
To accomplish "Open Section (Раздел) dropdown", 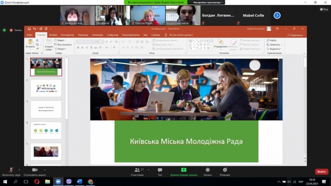I will coord(61,49).
